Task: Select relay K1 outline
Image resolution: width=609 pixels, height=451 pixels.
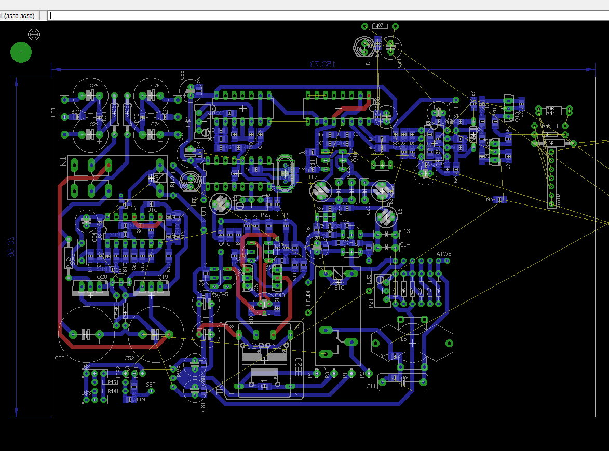Action: pos(117,178)
